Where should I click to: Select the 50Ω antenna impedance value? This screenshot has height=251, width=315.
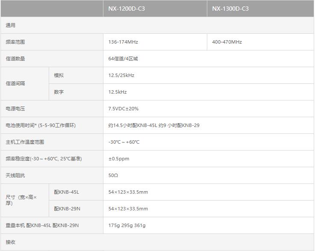tap(113, 175)
